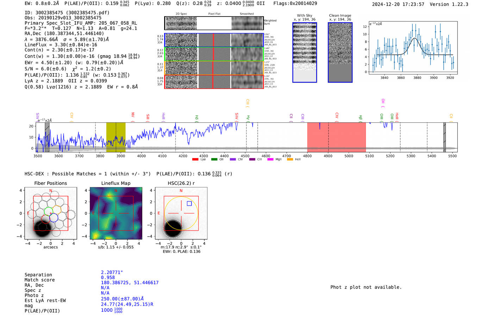Image resolution: width=493 pixels, height=335 pixels.
Task: Select the red-bordered 2D spectrum row
Action: click(214, 82)
